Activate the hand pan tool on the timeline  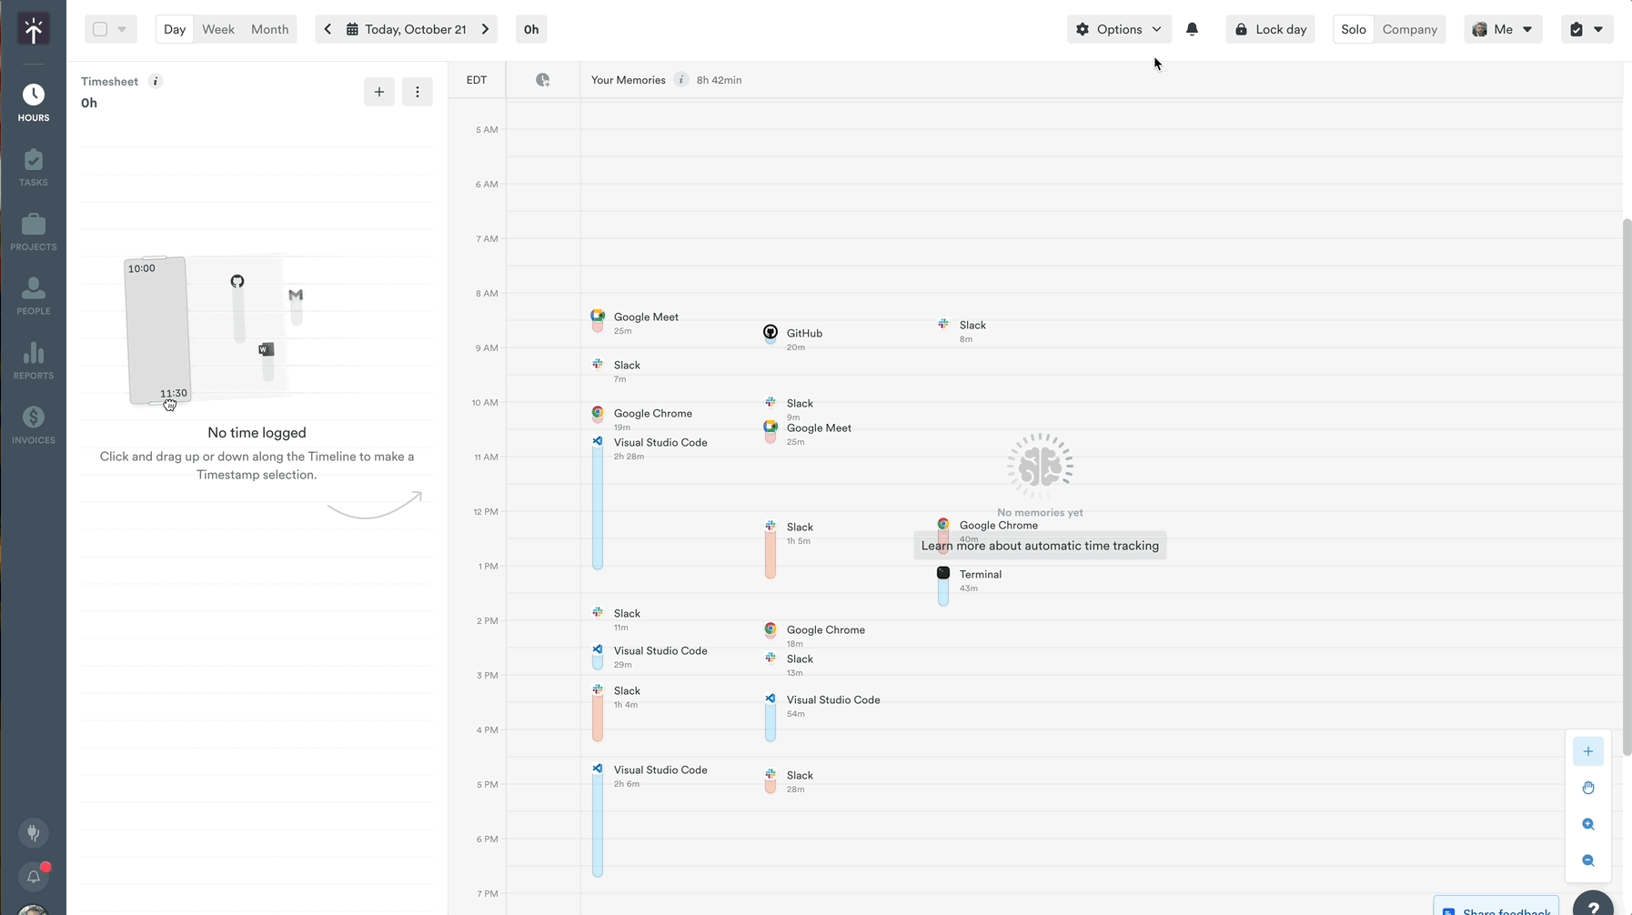1588,788
